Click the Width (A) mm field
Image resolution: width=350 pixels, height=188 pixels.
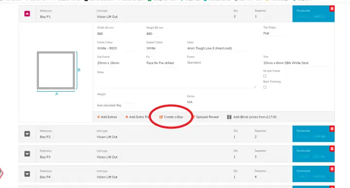115,34
